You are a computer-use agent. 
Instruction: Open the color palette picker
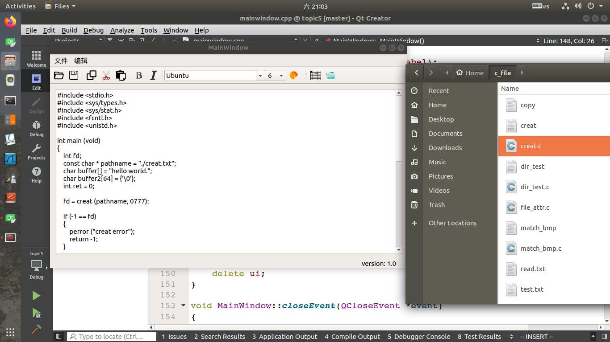coord(294,75)
